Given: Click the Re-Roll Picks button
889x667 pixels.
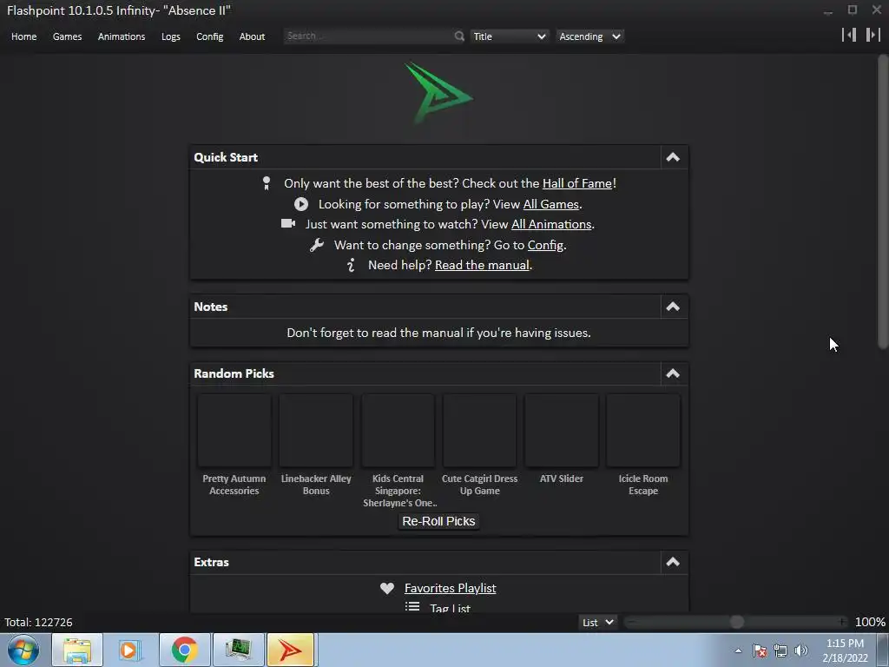Looking at the screenshot, I should [x=438, y=521].
